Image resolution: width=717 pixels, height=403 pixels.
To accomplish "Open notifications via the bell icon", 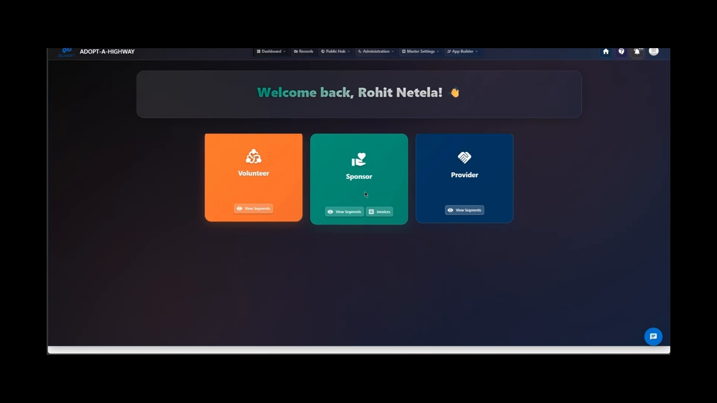I will coord(637,51).
